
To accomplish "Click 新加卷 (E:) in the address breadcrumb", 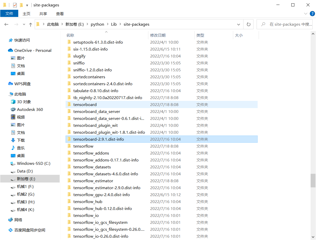I will tap(75, 24).
